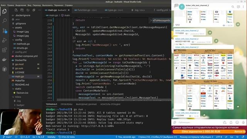Open methods.go in config folder
Screen dimensions: 247x139
(23, 44)
